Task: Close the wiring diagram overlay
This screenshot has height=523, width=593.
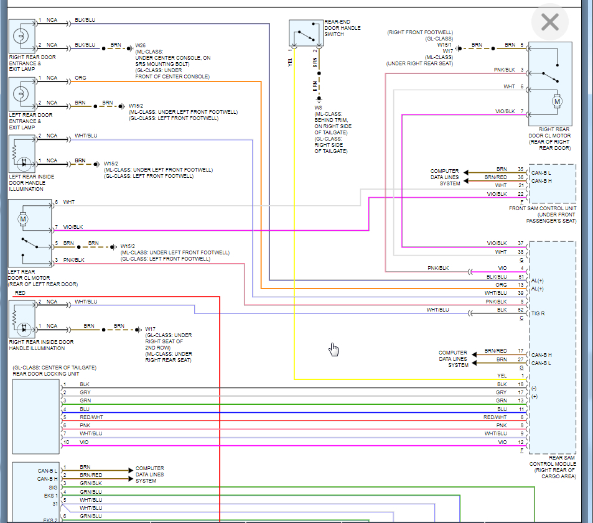Action: point(550,23)
